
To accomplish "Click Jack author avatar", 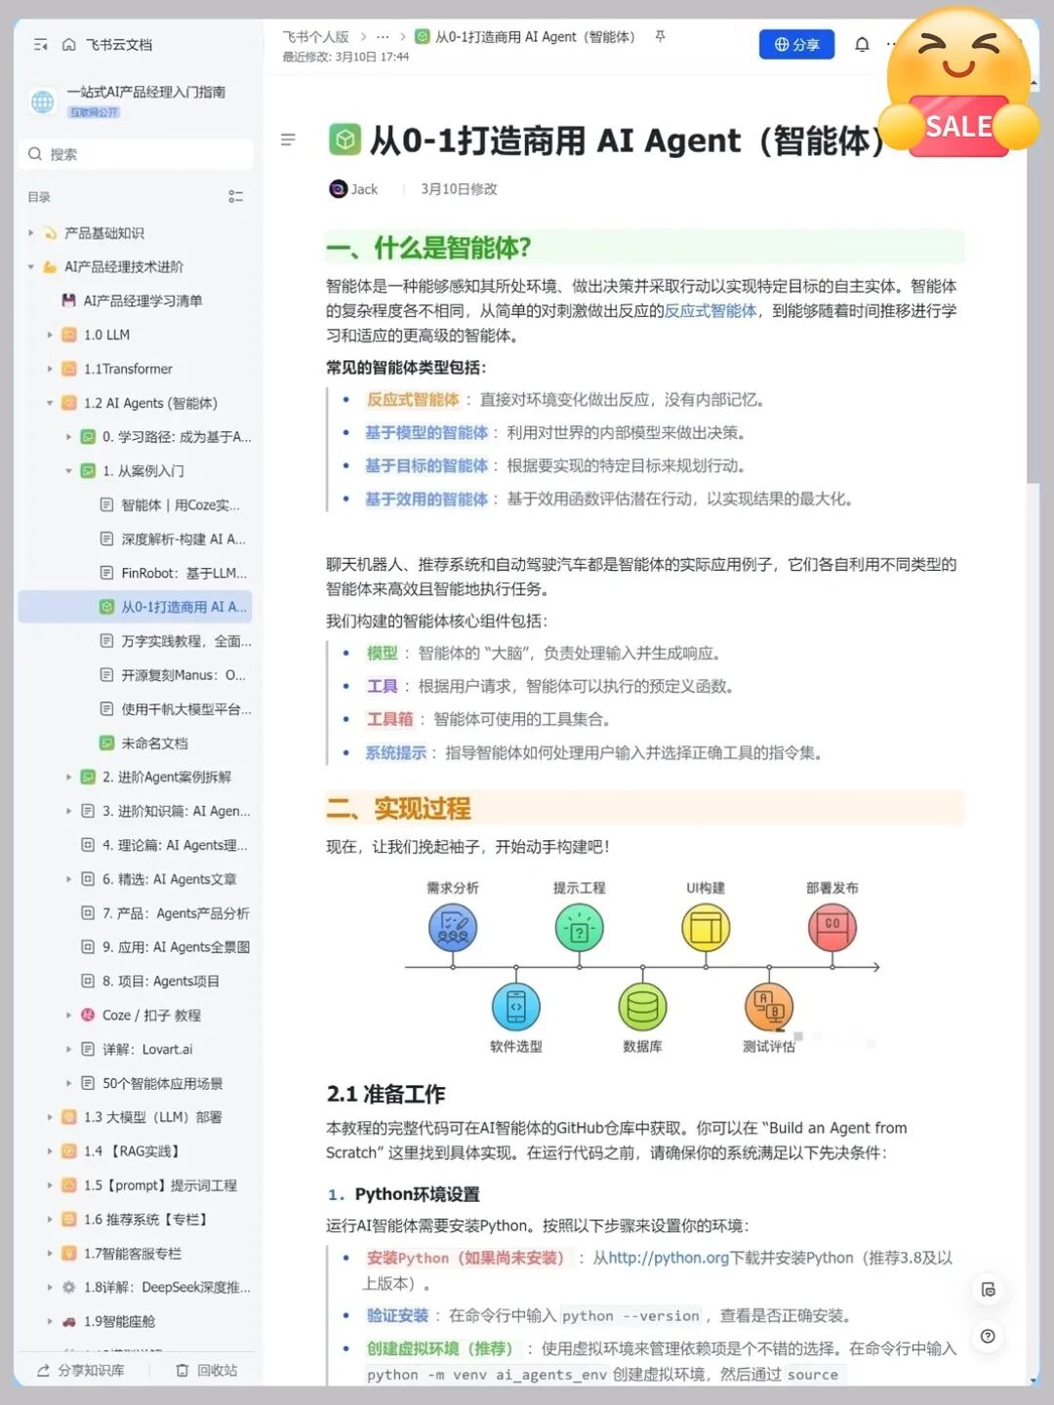I will tap(338, 189).
